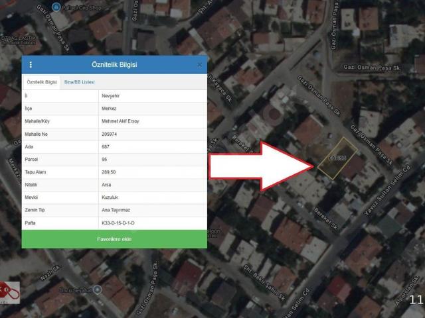Image resolution: width=425 pixels, height=318 pixels.
Task: Switch to the Öznitelik Bilgisi tab
Action: (42, 82)
